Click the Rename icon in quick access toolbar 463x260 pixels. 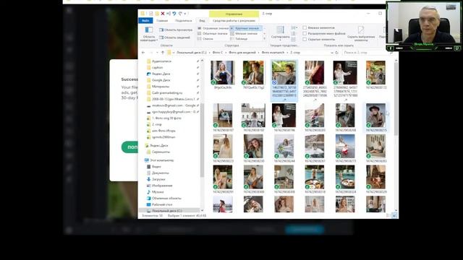169,14
